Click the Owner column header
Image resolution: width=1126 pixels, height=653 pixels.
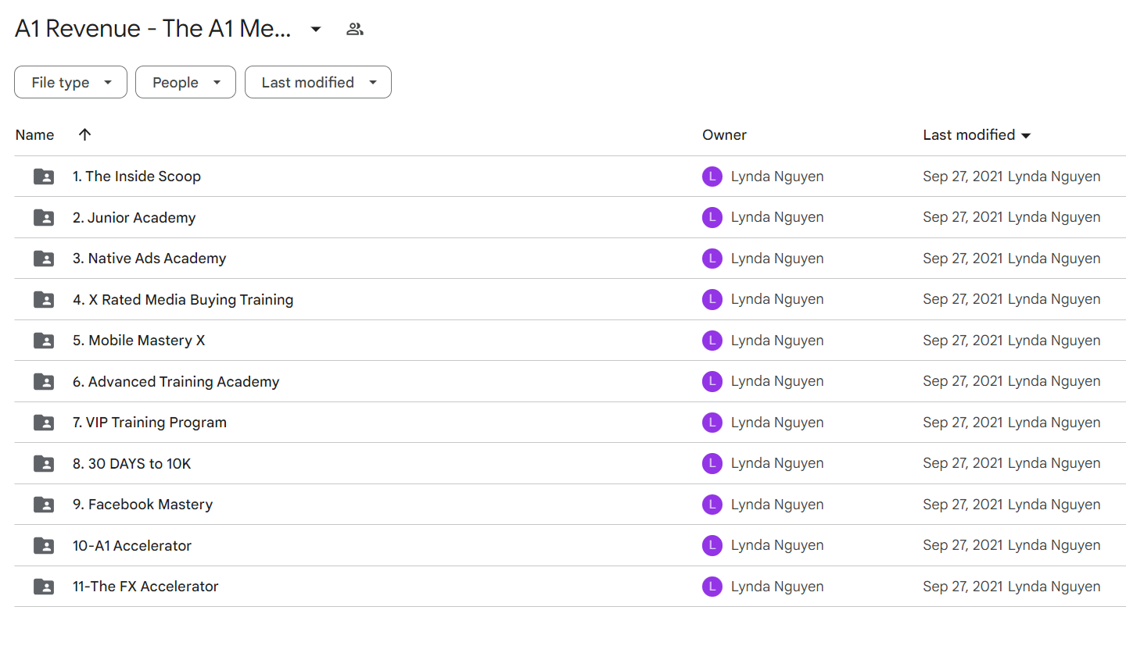(724, 135)
